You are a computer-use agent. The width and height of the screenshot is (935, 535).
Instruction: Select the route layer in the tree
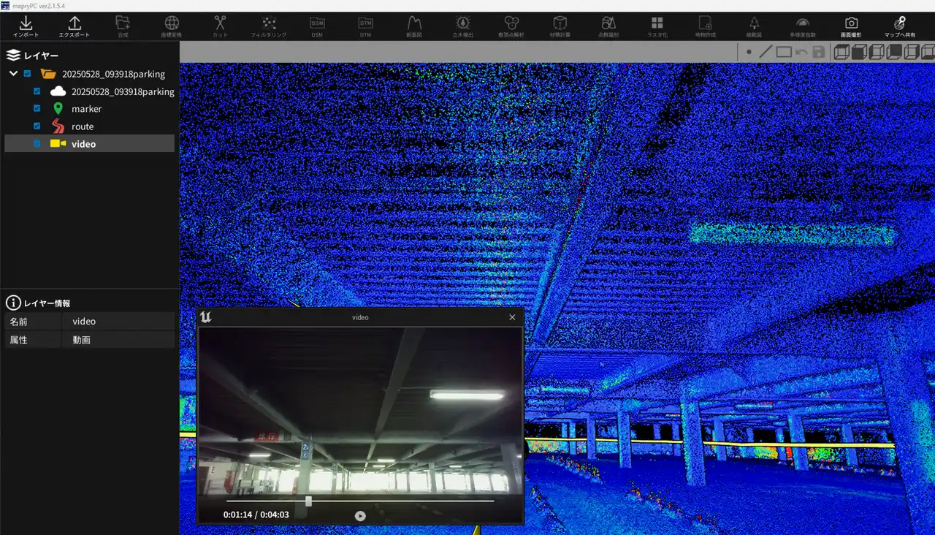(x=83, y=126)
